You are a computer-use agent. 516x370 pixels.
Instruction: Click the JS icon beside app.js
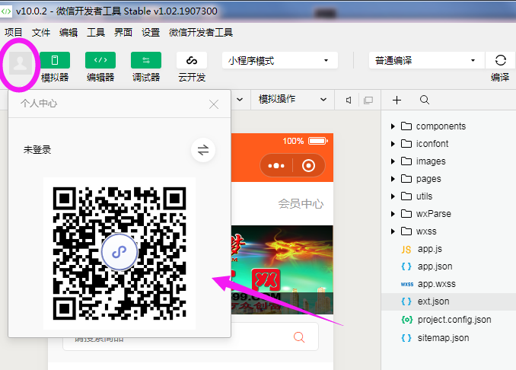click(x=406, y=250)
